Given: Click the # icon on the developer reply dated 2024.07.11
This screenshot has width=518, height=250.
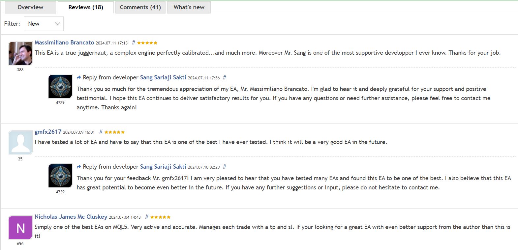Looking at the screenshot, I should pyautogui.click(x=225, y=77).
